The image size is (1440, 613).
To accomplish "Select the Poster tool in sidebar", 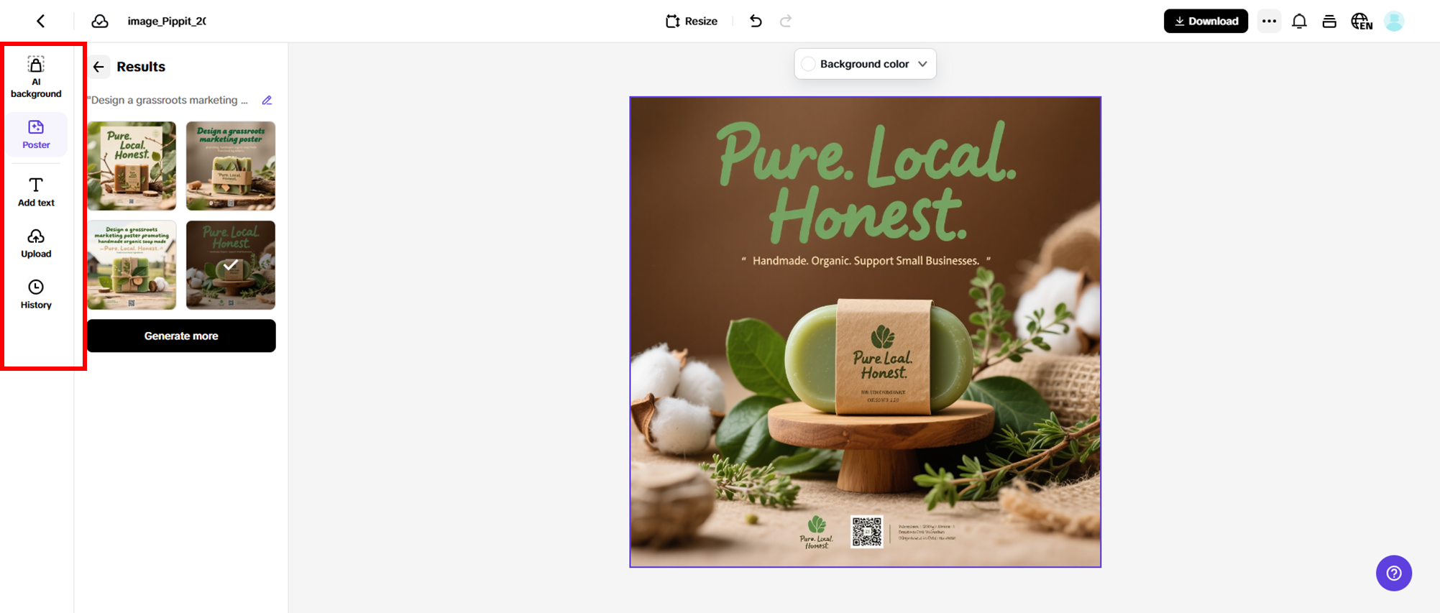I will 36,134.
